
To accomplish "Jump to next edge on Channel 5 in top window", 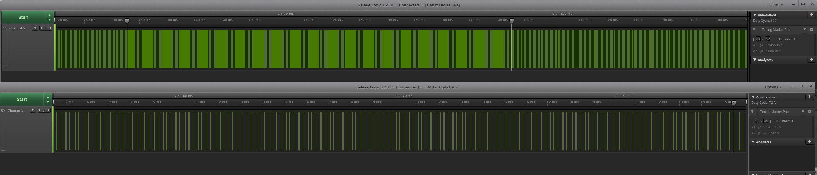I will tap(50, 28).
